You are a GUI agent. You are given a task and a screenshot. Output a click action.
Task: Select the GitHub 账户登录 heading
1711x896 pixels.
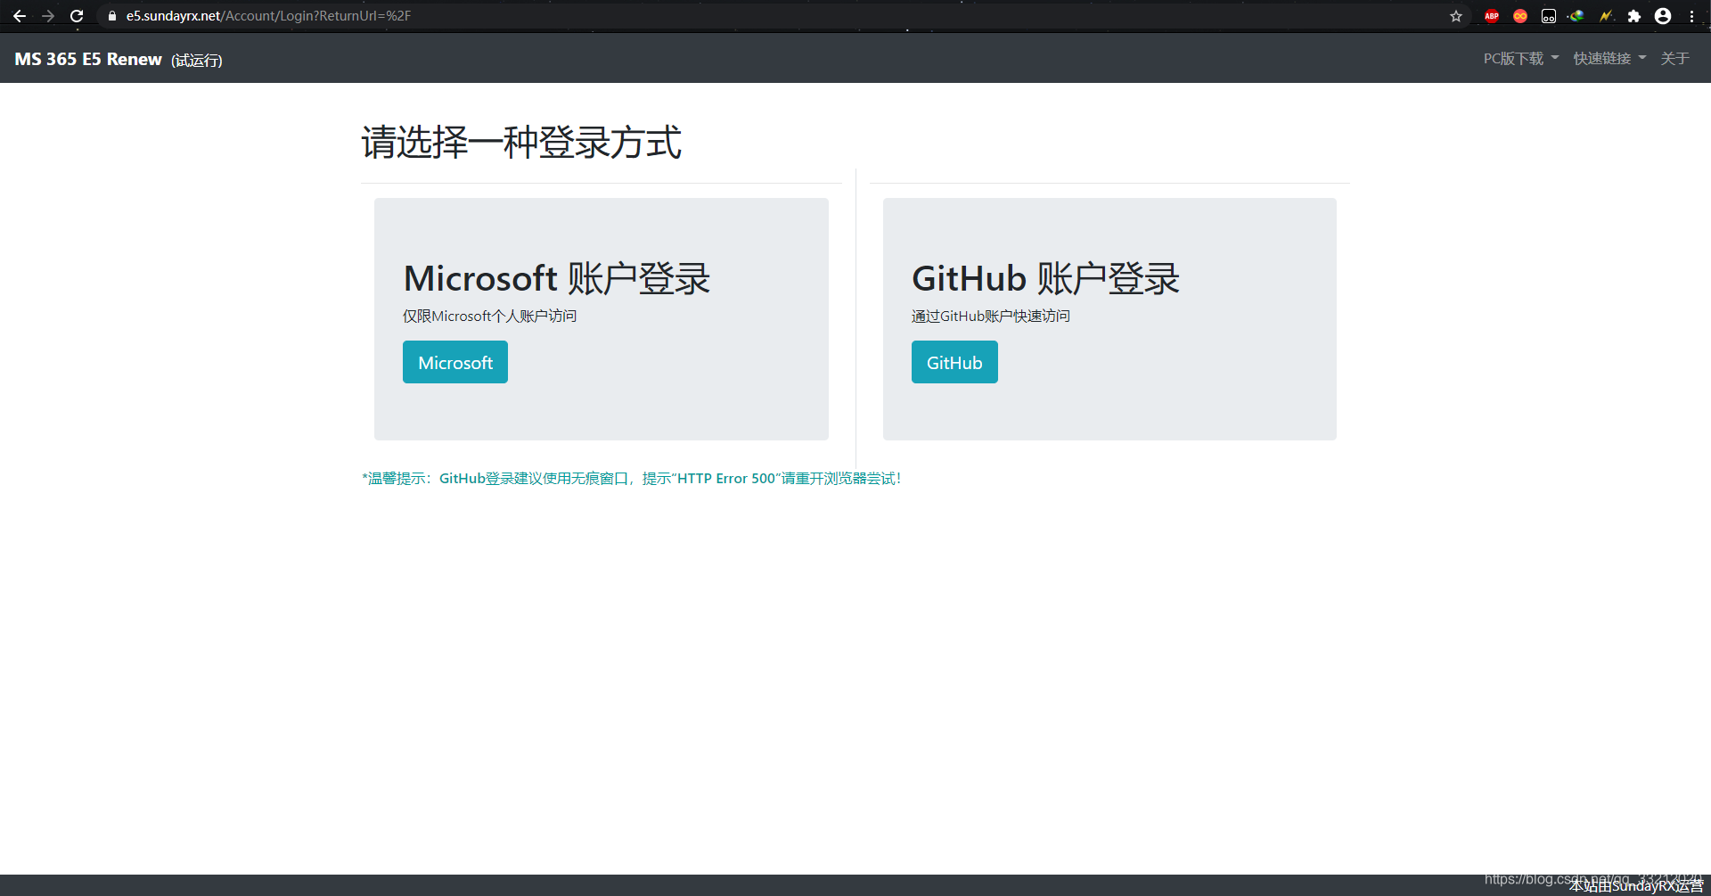pyautogui.click(x=1045, y=278)
